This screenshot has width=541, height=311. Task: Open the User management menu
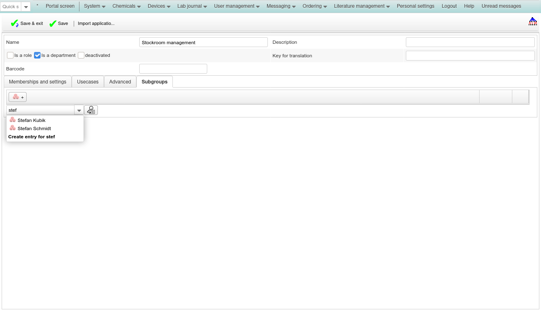[x=237, y=6]
